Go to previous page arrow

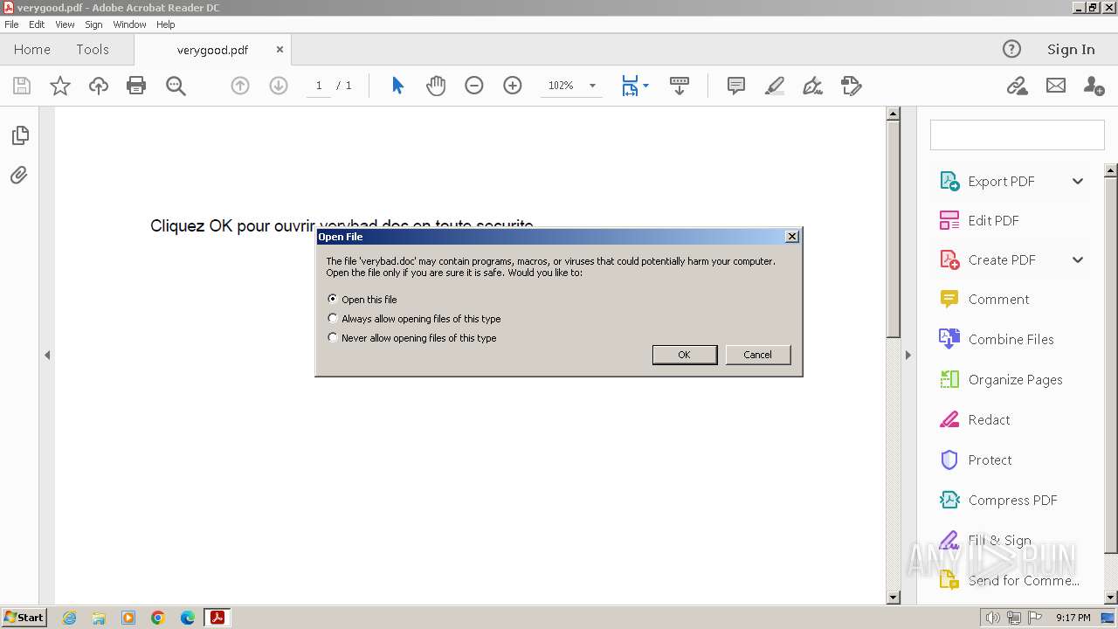tap(240, 86)
